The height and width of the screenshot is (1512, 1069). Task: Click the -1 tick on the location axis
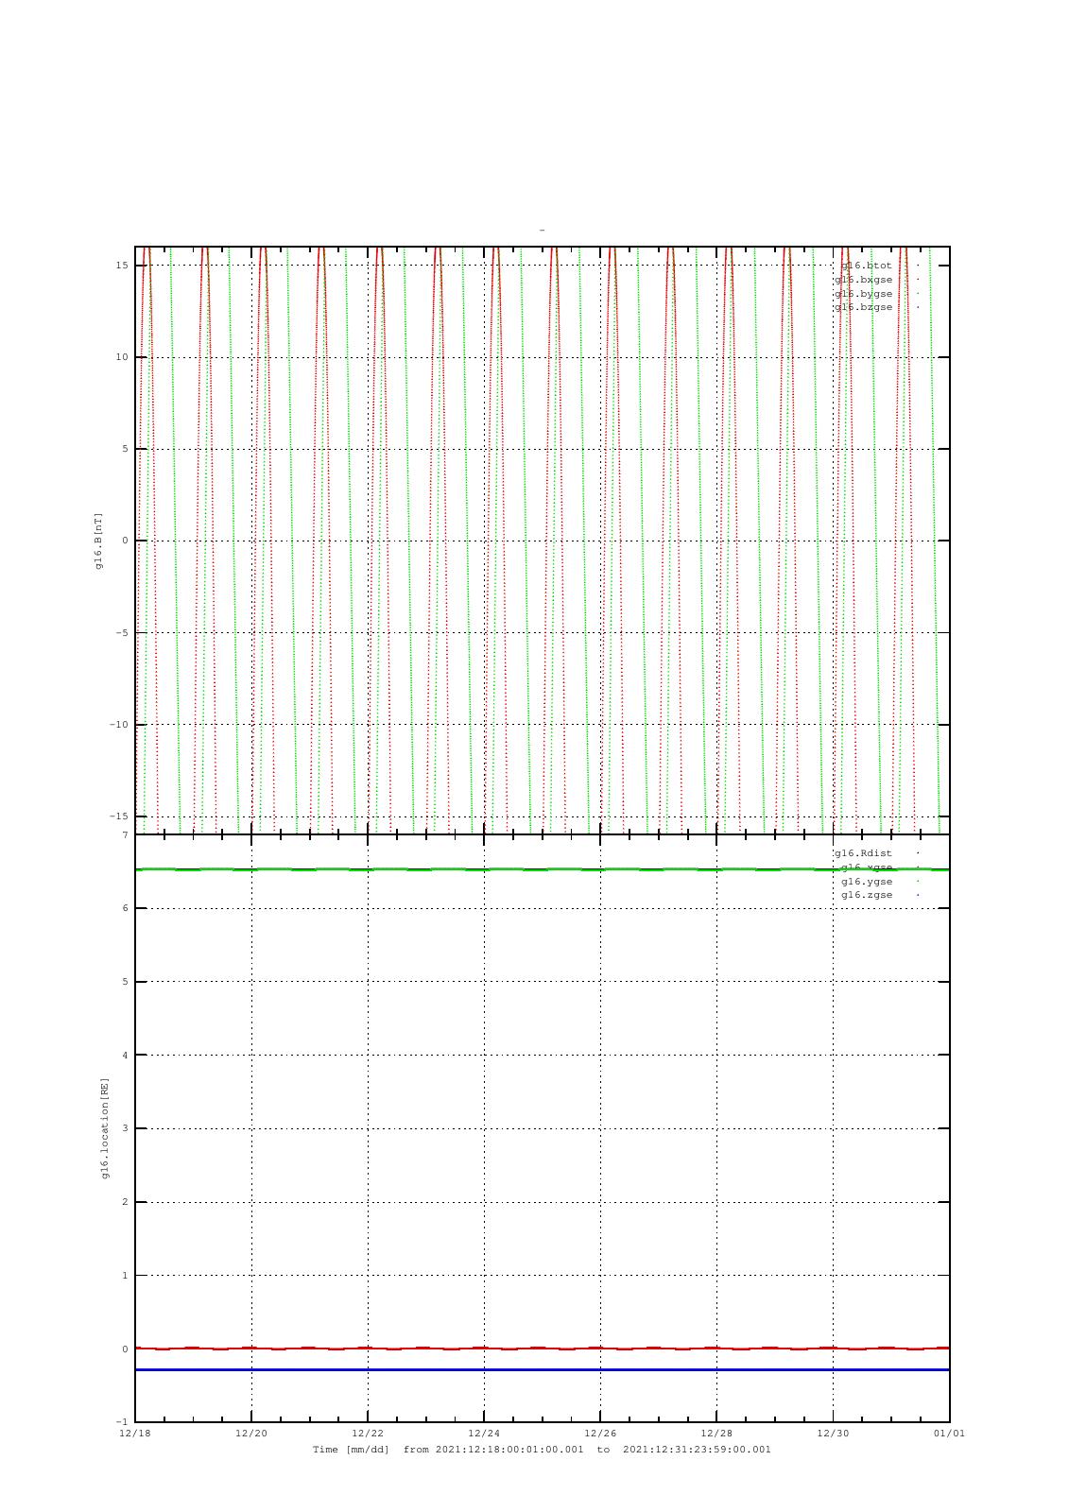pos(122,1422)
